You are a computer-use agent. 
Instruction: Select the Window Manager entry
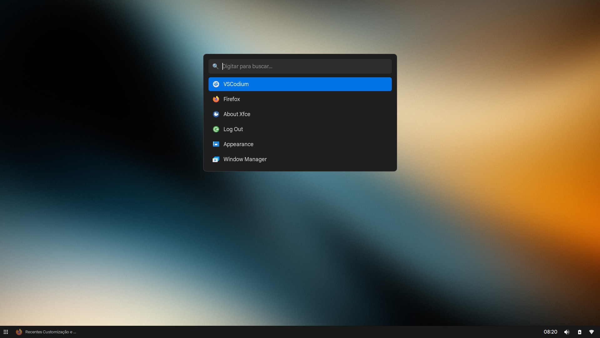point(300,159)
